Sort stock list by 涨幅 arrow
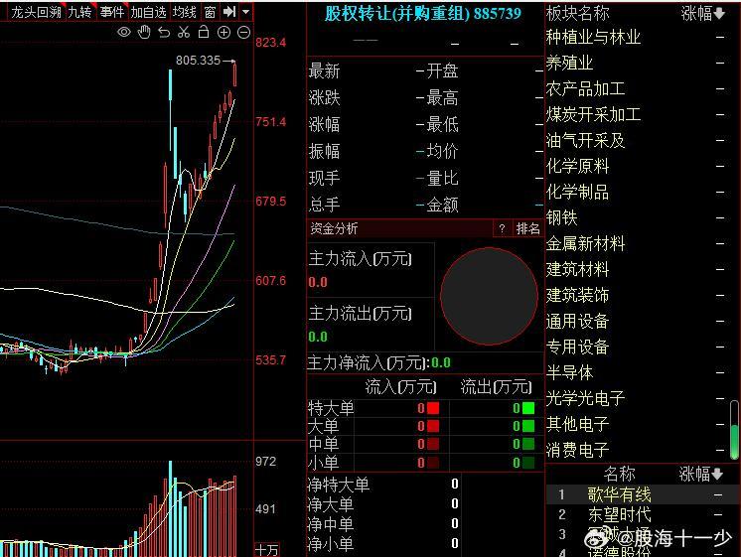Screen dimensions: 741x557 [717, 474]
